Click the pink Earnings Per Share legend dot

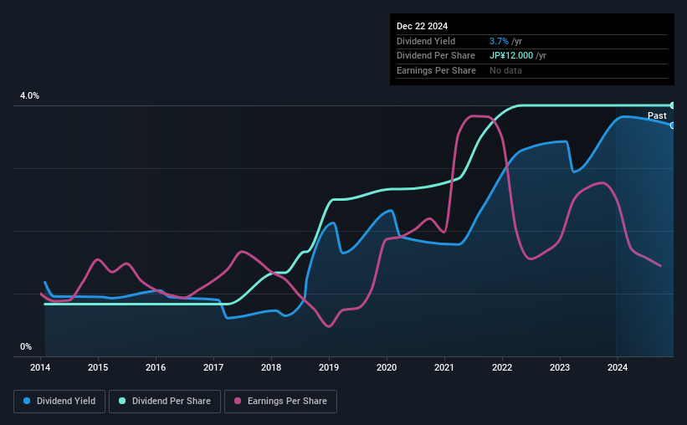[x=238, y=401]
